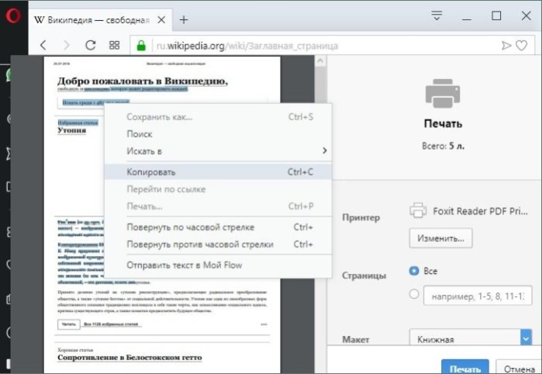This screenshot has width=542, height=374.
Task: Click the page range input field
Action: click(x=478, y=296)
